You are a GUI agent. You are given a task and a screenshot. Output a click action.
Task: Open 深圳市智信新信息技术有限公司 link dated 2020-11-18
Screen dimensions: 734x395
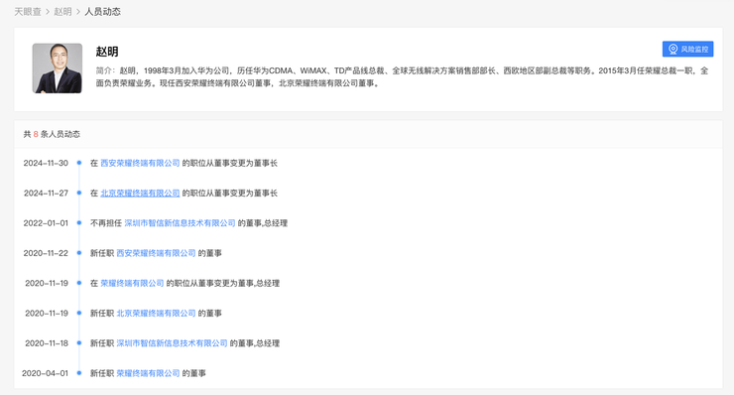172,343
